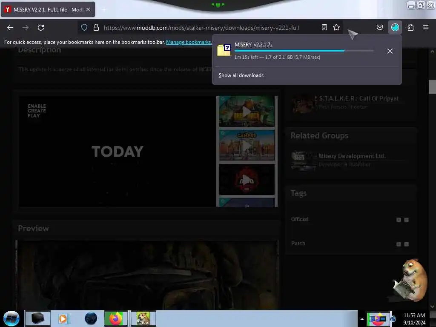Image resolution: width=436 pixels, height=327 pixels.
Task: Toggle the downloads panel button
Action: click(x=395, y=27)
